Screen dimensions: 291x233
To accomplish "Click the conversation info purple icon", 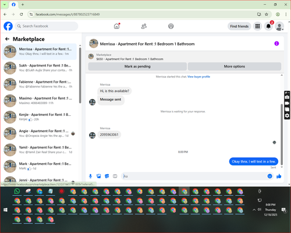I will tap(276, 44).
